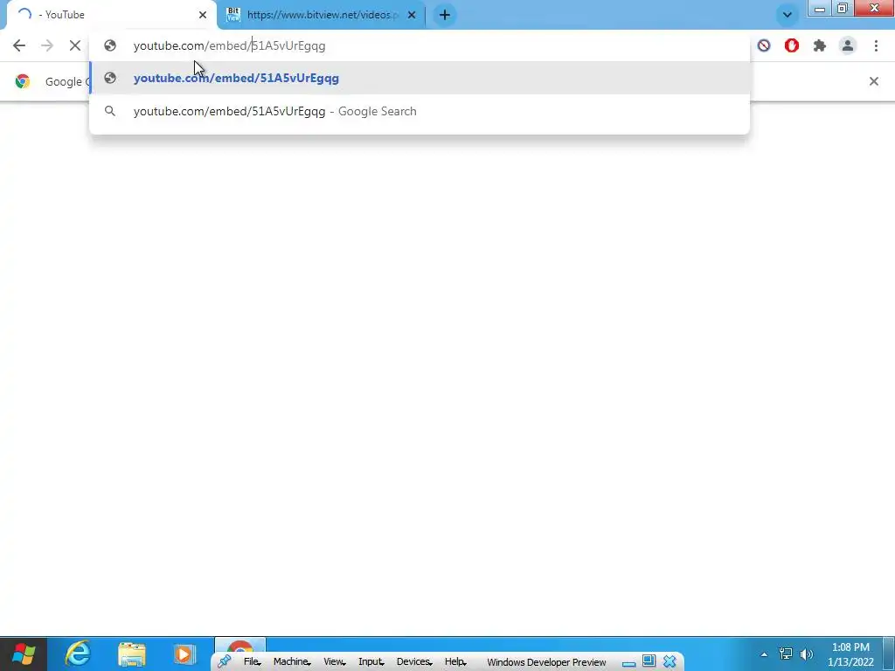Select the youtube.com/embed/51A5vUrEgqg URL suggestion
The height and width of the screenshot is (671, 895).
coord(420,78)
